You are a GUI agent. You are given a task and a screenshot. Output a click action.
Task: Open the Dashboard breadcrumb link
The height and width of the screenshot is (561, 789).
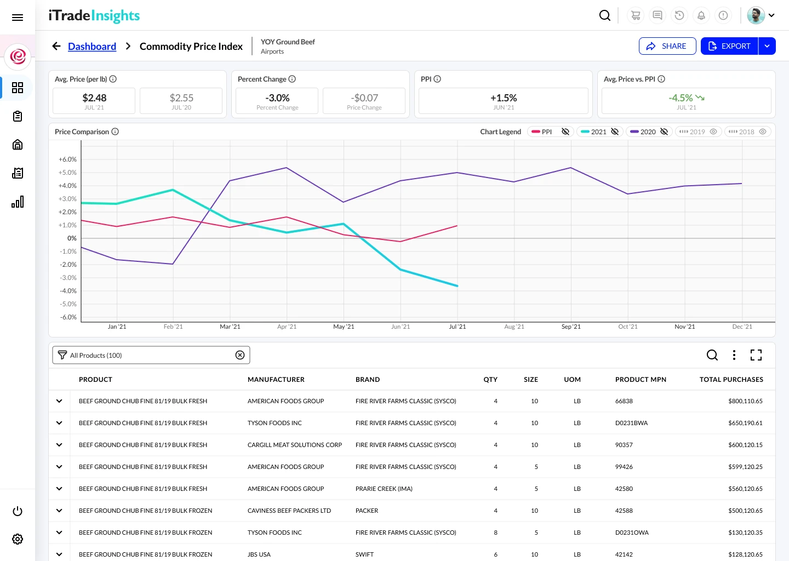(x=92, y=47)
